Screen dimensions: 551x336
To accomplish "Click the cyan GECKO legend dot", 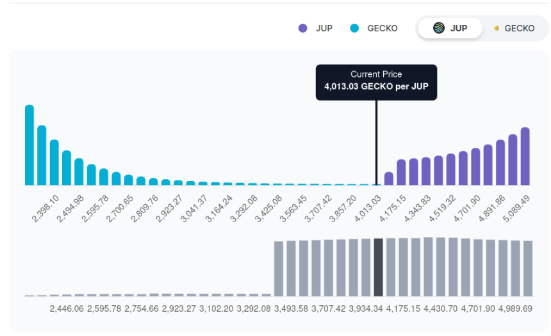I will (354, 28).
